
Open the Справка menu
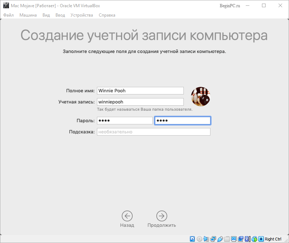coord(107,15)
